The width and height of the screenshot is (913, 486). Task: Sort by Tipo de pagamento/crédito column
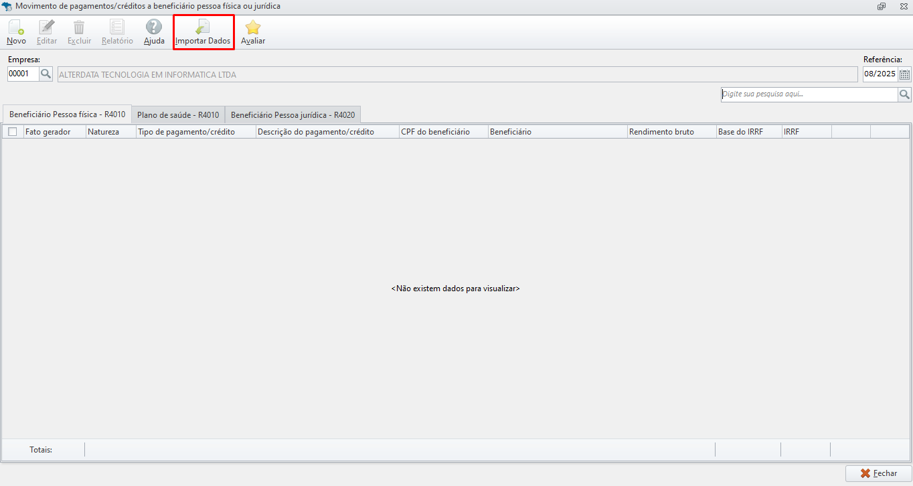195,132
